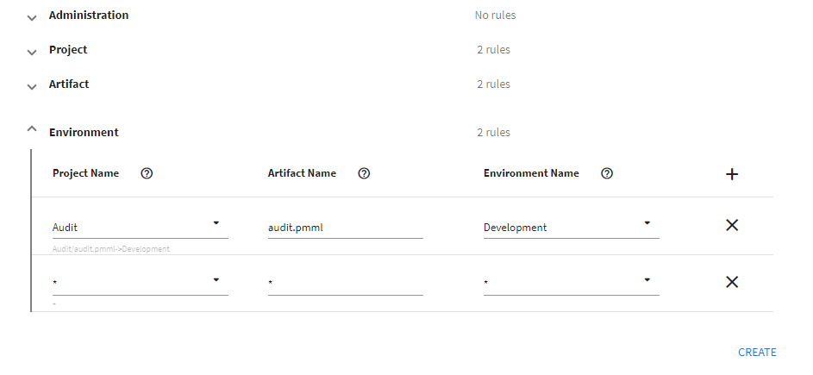Expand the Administration section chevron
813x375 pixels.
point(32,16)
